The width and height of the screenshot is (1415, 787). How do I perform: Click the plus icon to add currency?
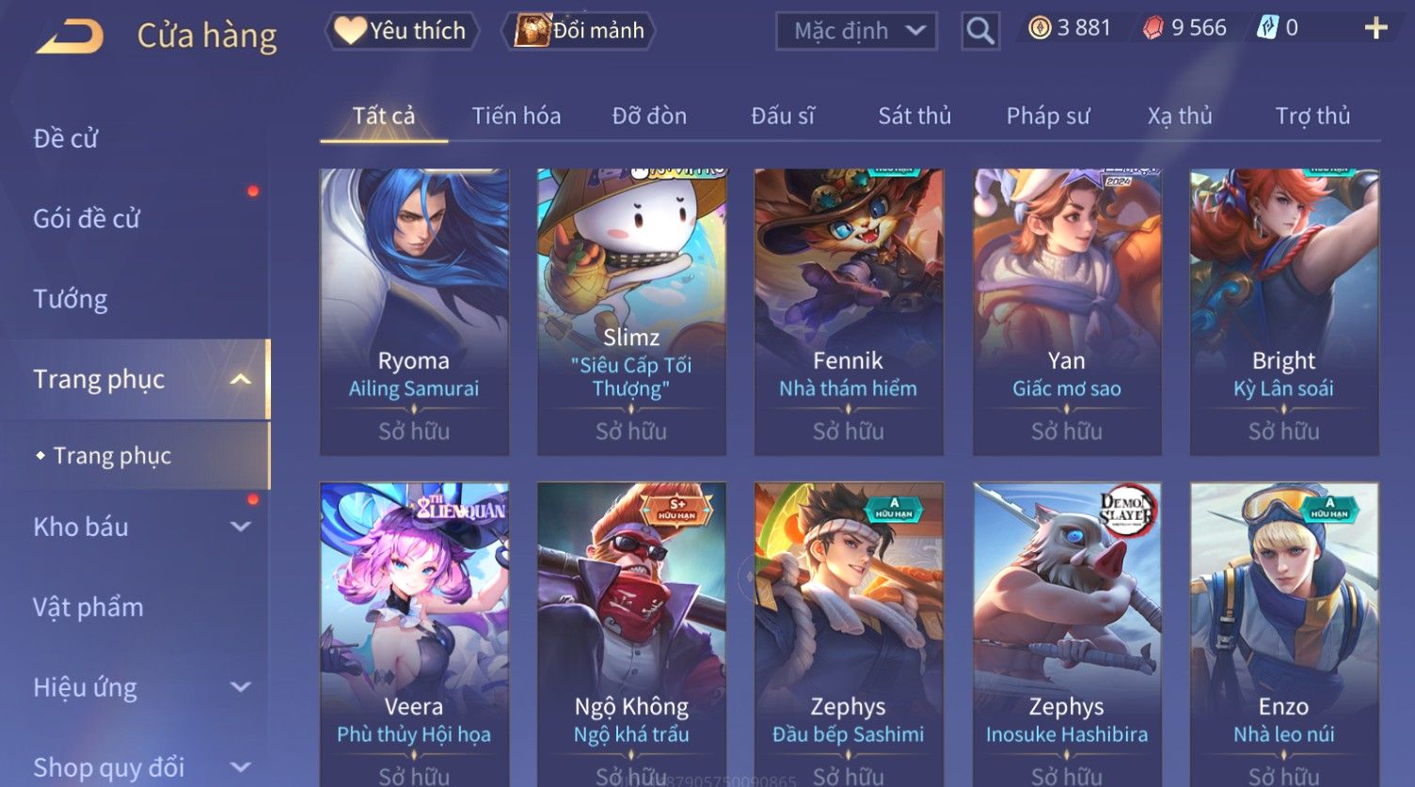[x=1375, y=28]
